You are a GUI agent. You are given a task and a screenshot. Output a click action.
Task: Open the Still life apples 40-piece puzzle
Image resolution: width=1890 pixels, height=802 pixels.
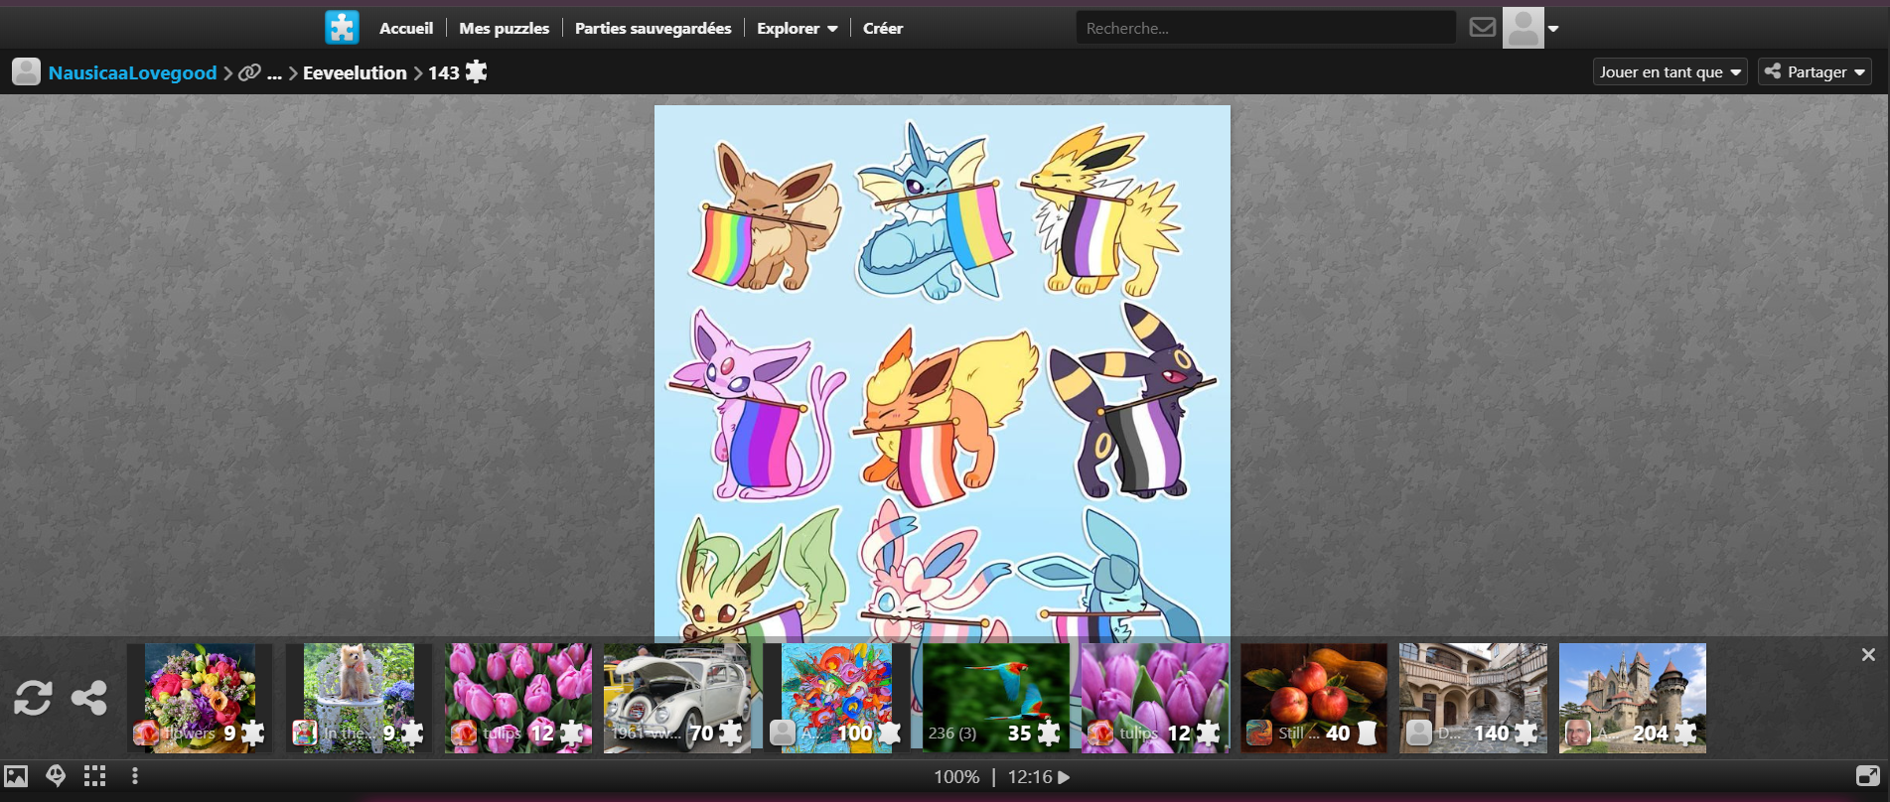[1314, 698]
